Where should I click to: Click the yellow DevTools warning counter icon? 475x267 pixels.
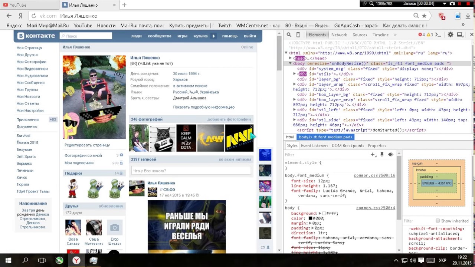(x=428, y=34)
